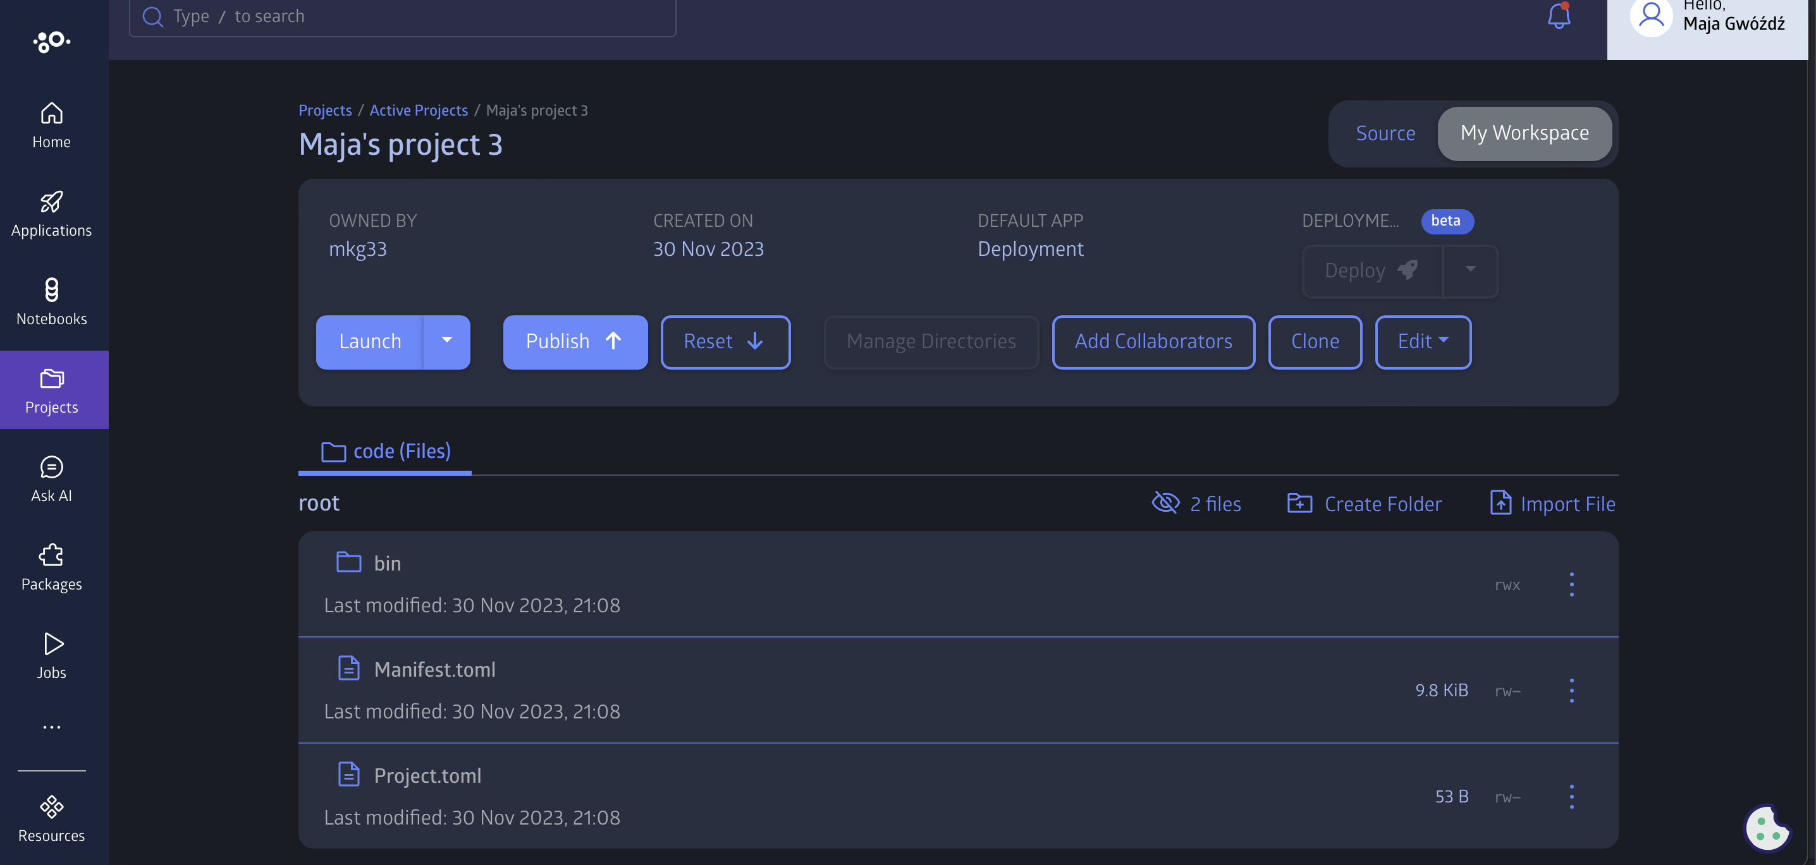This screenshot has height=865, width=1816.
Task: Click the JuliaHub logo icon
Action: [x=51, y=42]
